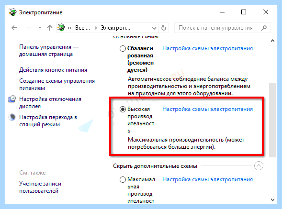Click the double chevron in address bar
Screen dimensions: 282x209
point(69,28)
